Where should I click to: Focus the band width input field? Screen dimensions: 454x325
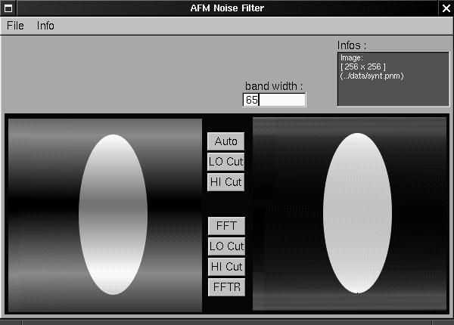click(274, 100)
